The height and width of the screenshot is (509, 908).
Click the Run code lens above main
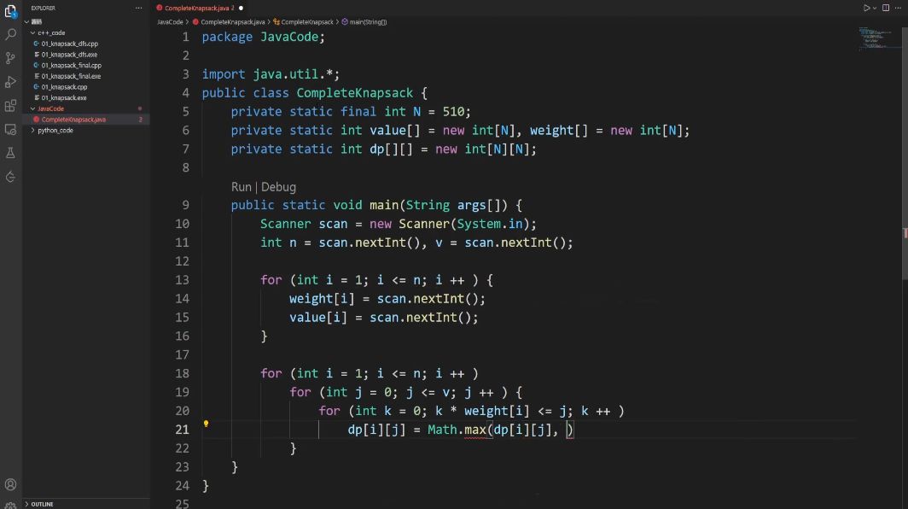pyautogui.click(x=241, y=187)
